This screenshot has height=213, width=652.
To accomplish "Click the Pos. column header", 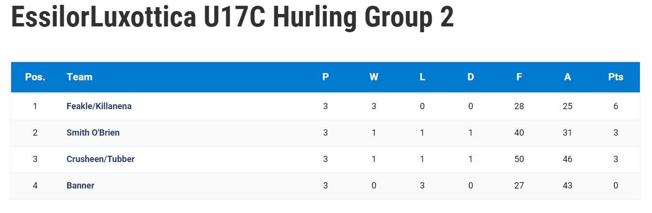I will 35,77.
